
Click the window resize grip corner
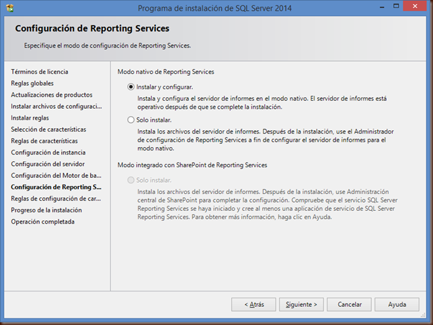coord(423,315)
